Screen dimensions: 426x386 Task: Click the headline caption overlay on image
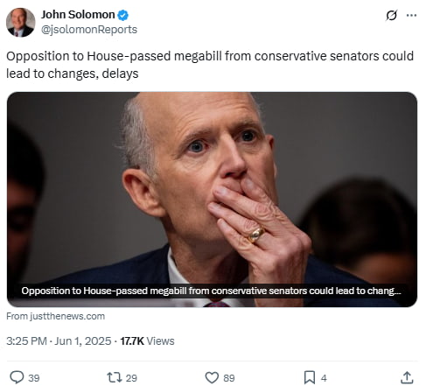[x=211, y=291]
